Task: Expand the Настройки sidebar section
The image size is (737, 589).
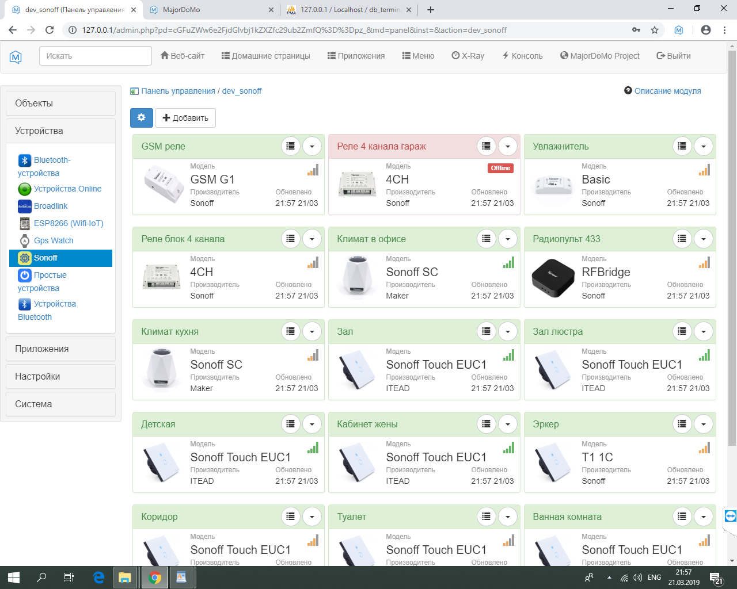Action: click(x=60, y=377)
